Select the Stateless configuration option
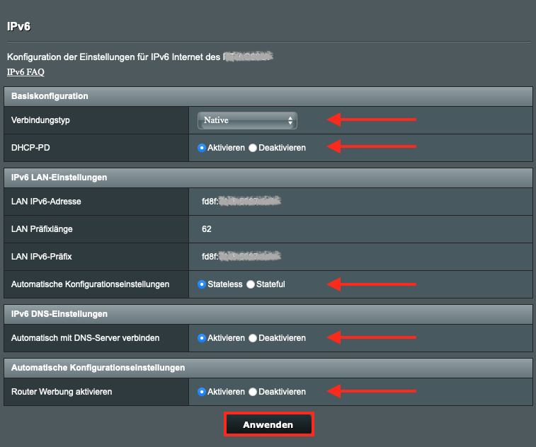Screen dimensions: 536x447 202,284
